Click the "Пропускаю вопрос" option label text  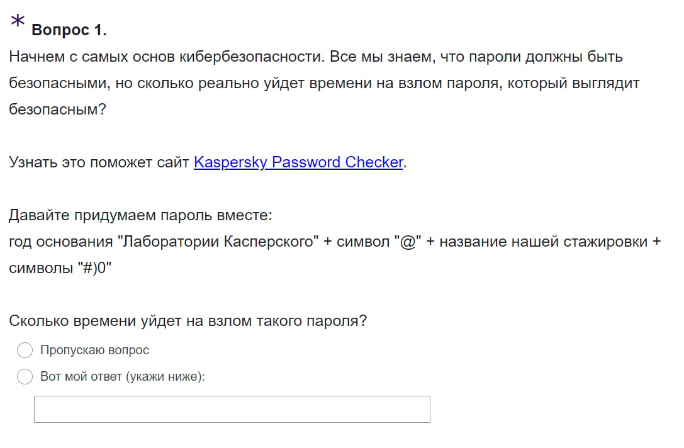pyautogui.click(x=94, y=350)
